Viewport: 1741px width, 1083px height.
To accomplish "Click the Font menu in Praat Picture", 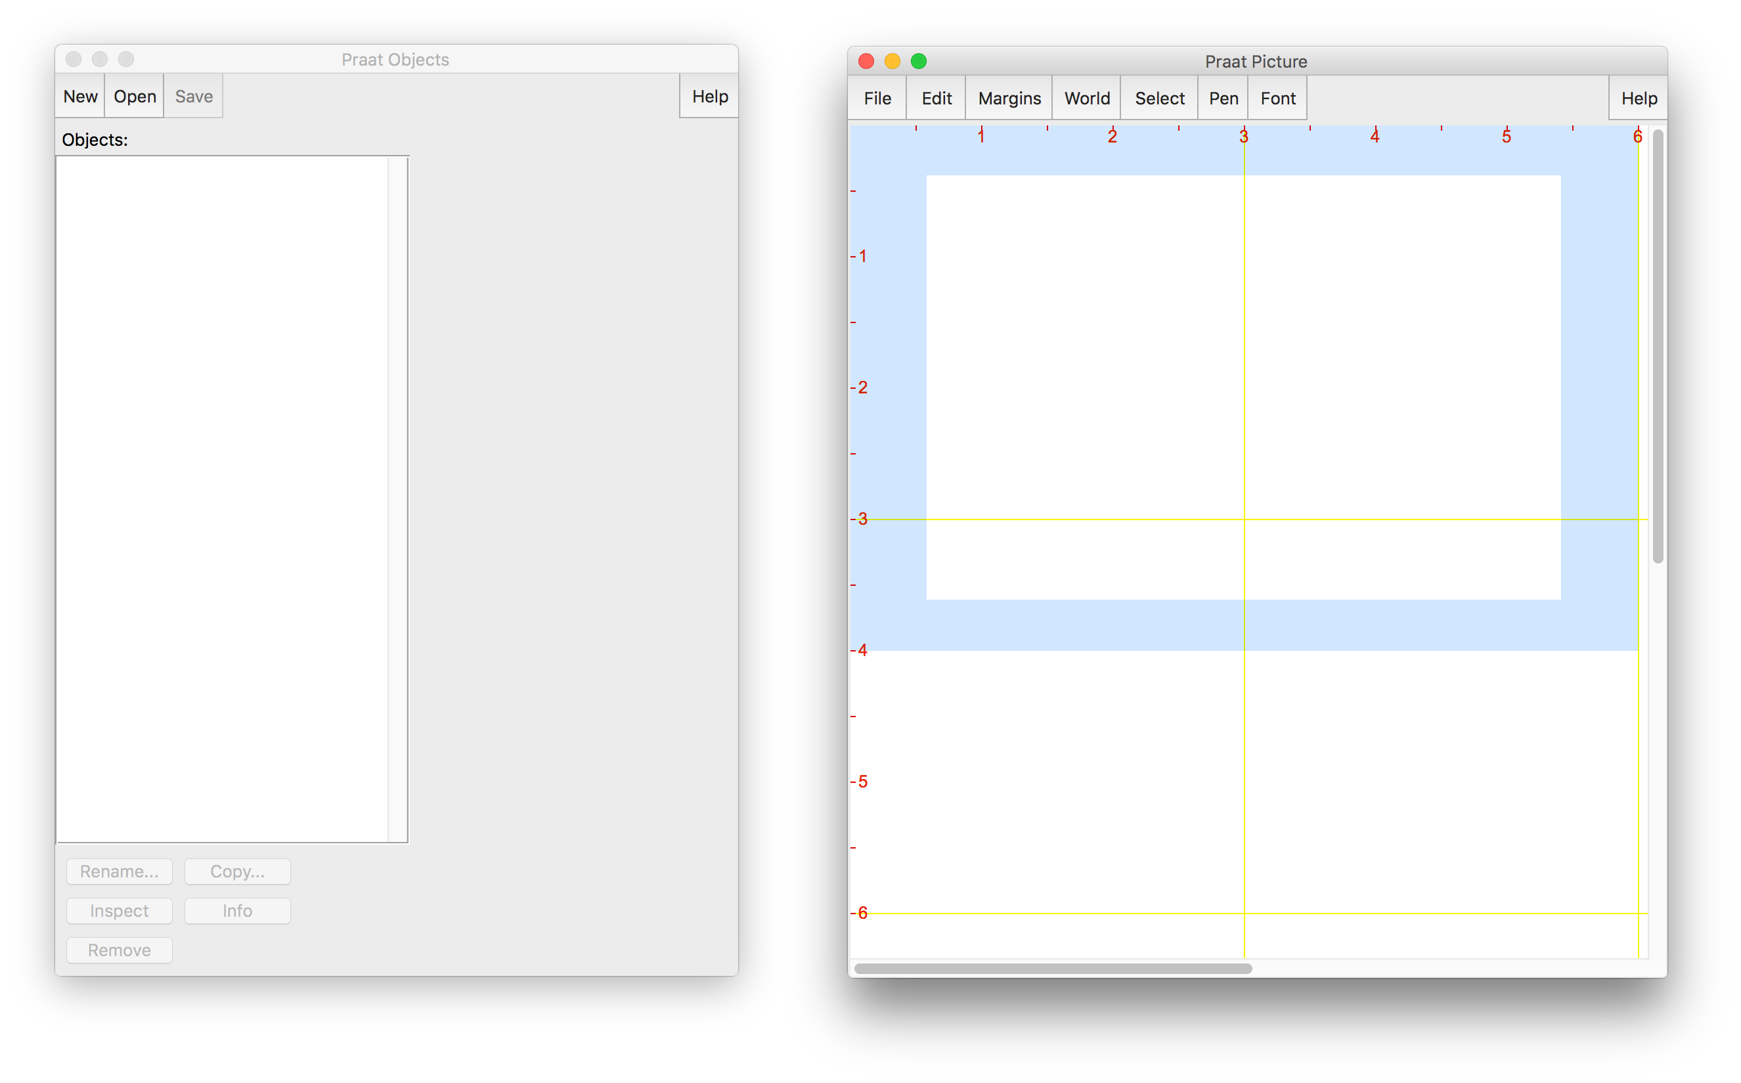I will pyautogui.click(x=1278, y=97).
